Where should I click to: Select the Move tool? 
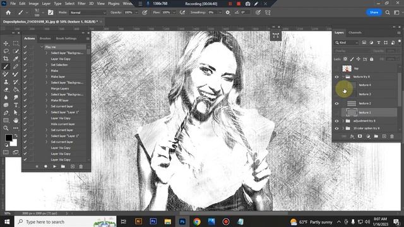click(x=6, y=44)
